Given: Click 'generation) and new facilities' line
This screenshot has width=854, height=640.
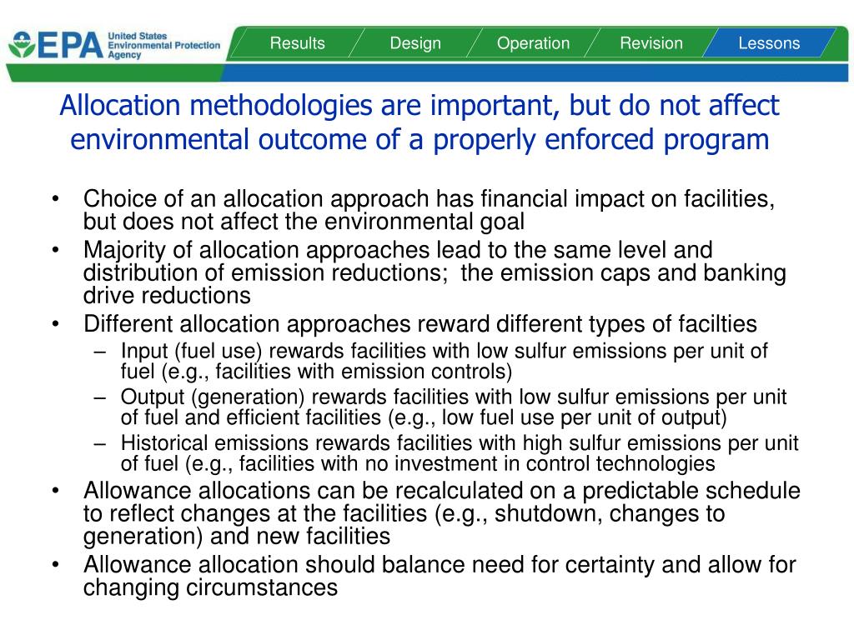Looking at the screenshot, I should pyautogui.click(x=236, y=536).
